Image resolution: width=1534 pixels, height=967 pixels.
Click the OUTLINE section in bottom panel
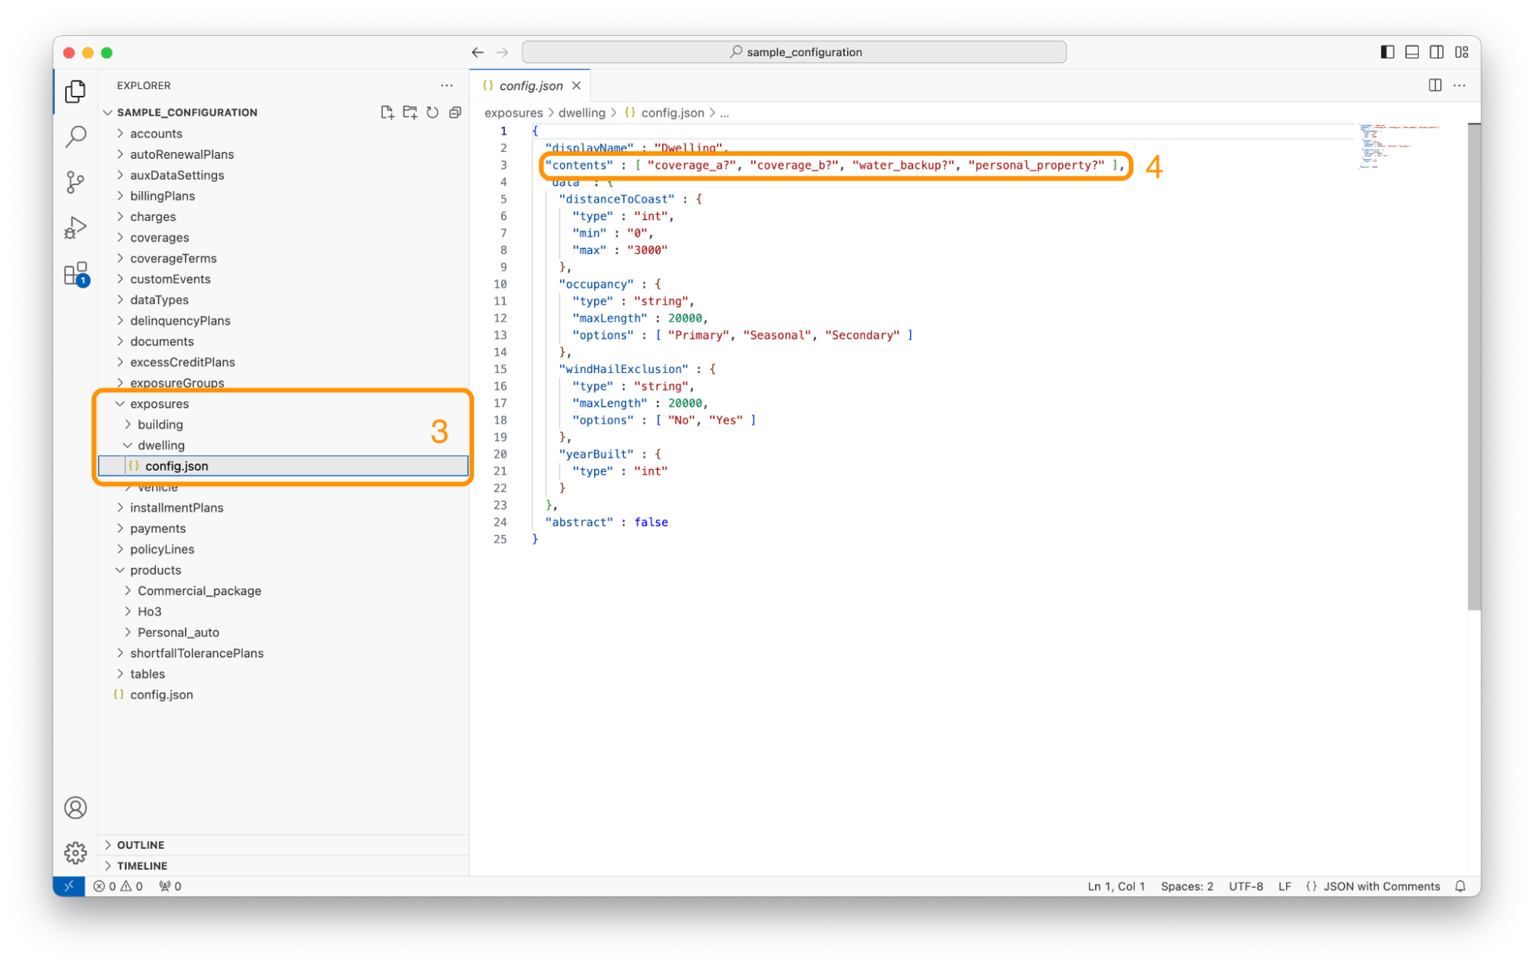point(143,844)
